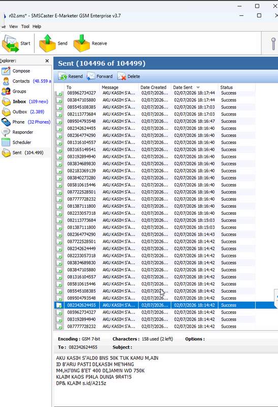Open the Scheduler item
The image size is (278, 407).
point(22,142)
